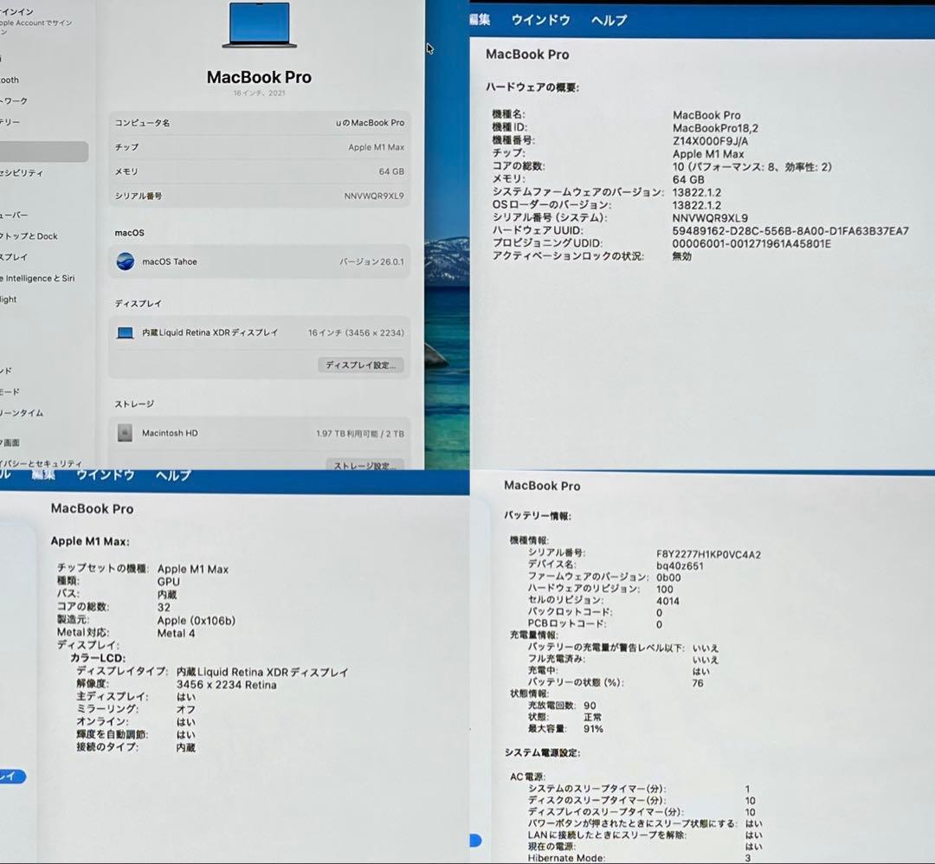Click the firmware version 0b00

coord(668,577)
